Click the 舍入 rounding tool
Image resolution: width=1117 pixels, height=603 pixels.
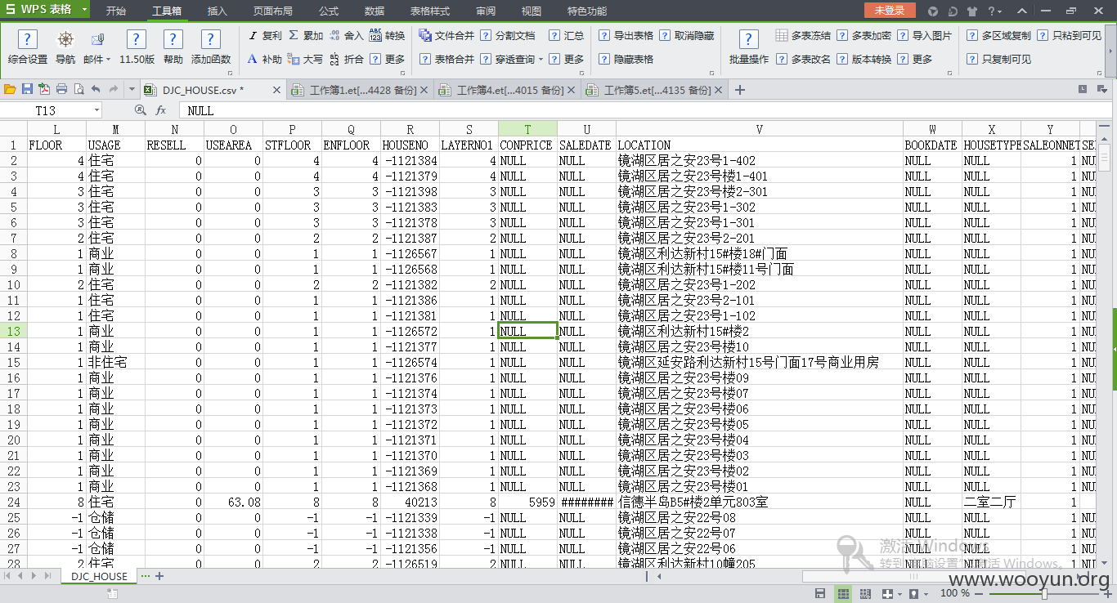347,36
